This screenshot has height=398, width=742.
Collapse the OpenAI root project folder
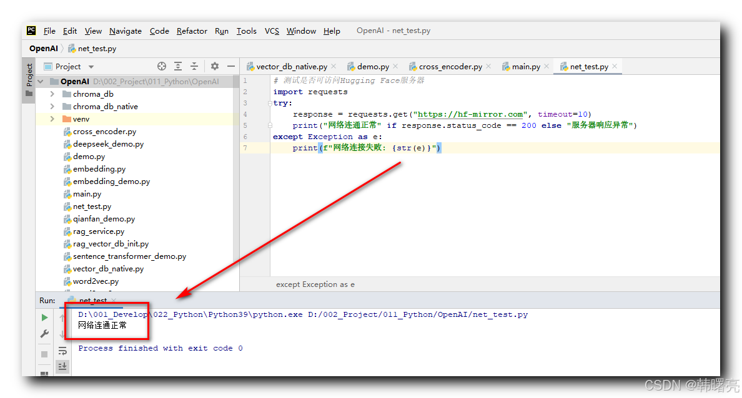point(41,81)
